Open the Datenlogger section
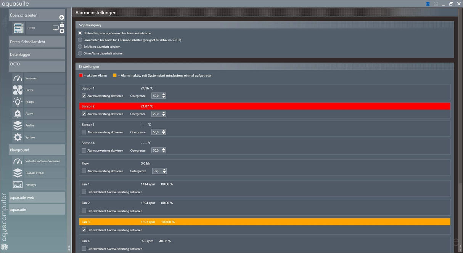This screenshot has height=253, width=463. (37, 54)
